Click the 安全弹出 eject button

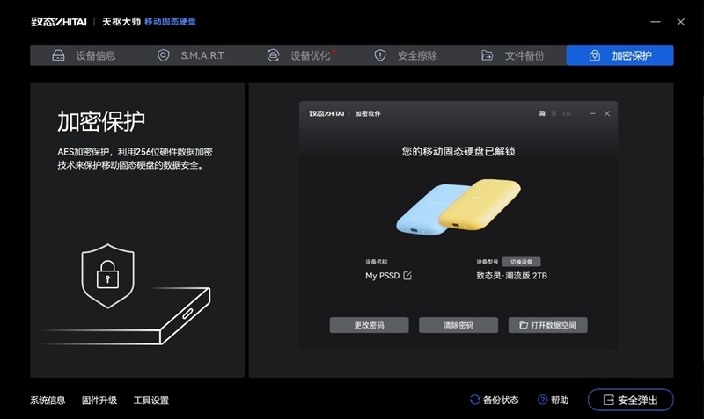[x=630, y=400]
